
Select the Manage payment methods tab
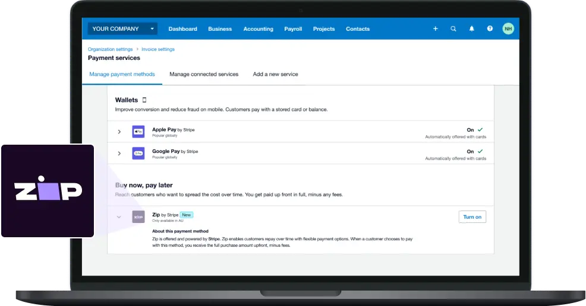(122, 74)
